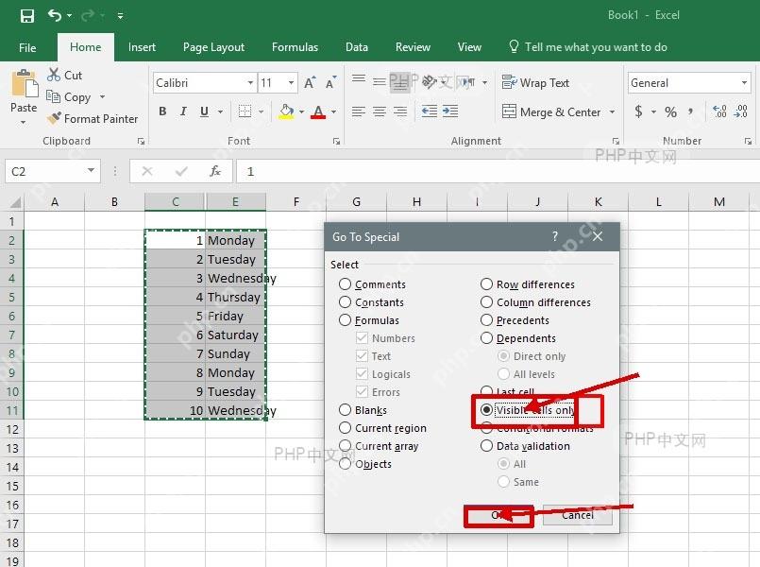
Task: Select Current array radio option
Action: (x=345, y=446)
